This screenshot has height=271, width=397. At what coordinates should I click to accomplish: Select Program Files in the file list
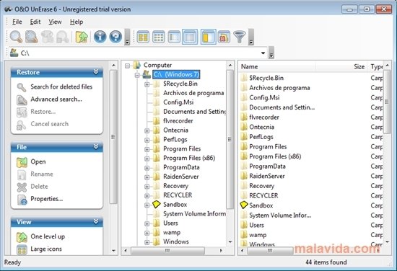pyautogui.click(x=268, y=147)
